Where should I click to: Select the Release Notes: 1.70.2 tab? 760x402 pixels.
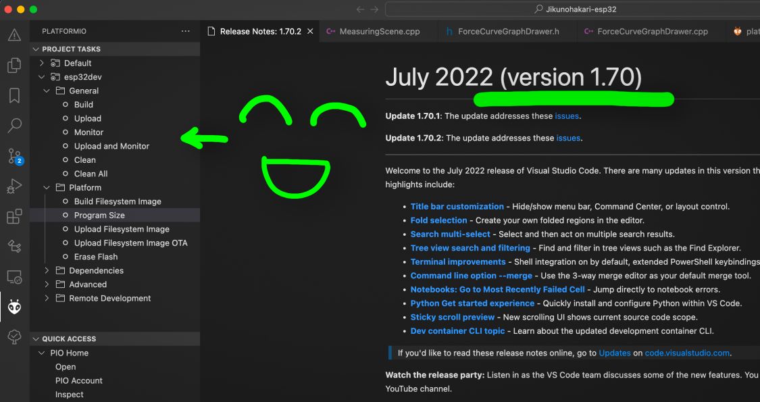pyautogui.click(x=260, y=31)
